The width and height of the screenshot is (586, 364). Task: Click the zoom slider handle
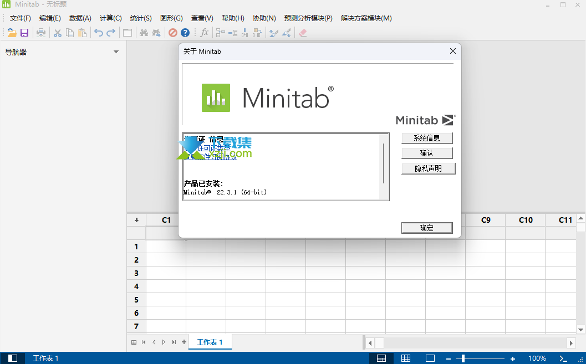(463, 358)
